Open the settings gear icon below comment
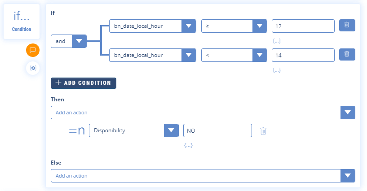 [x=33, y=68]
